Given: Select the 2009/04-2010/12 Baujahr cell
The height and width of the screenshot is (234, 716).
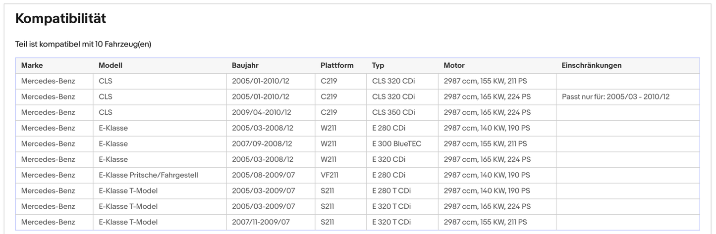Looking at the screenshot, I should 261,112.
